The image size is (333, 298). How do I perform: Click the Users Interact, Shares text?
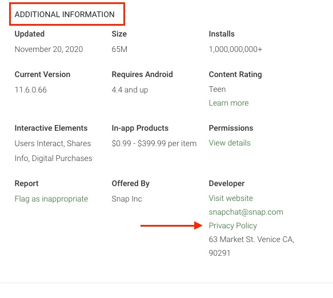coord(53,143)
